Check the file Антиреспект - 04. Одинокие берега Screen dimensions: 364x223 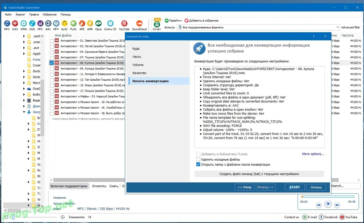coord(52,52)
